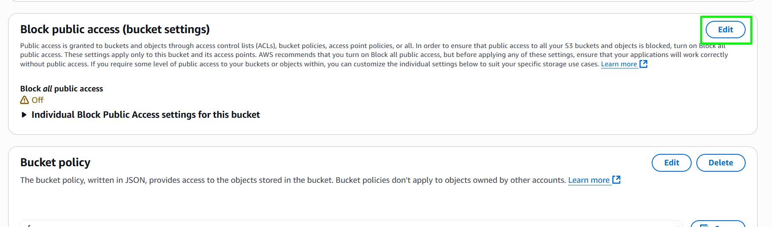Click the opening brace in the policy editor
This screenshot has width=772, height=227.
pos(29,225)
